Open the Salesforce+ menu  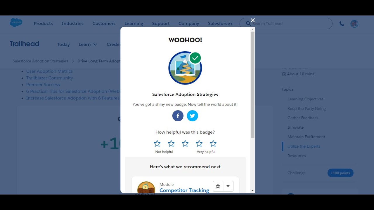(220, 23)
